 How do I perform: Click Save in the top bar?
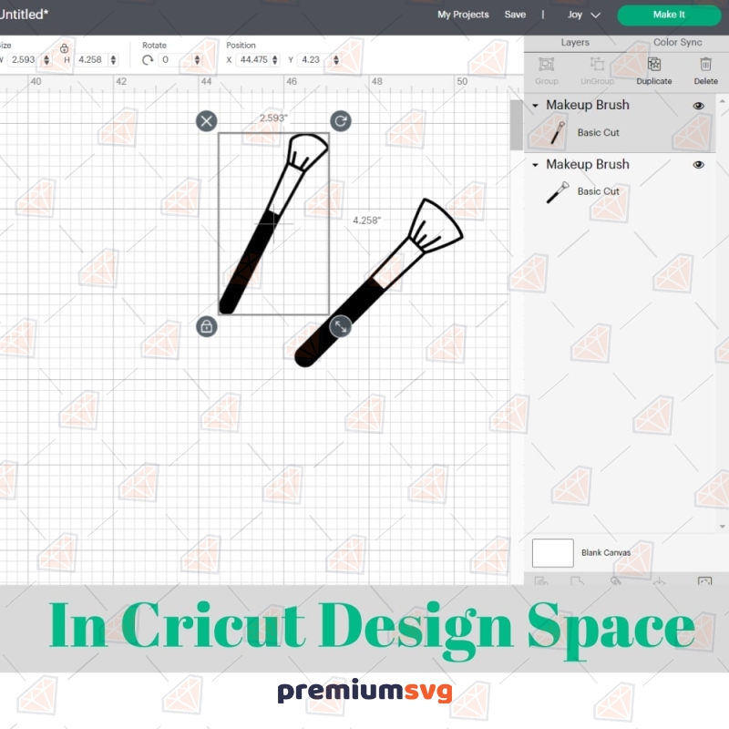(x=516, y=15)
